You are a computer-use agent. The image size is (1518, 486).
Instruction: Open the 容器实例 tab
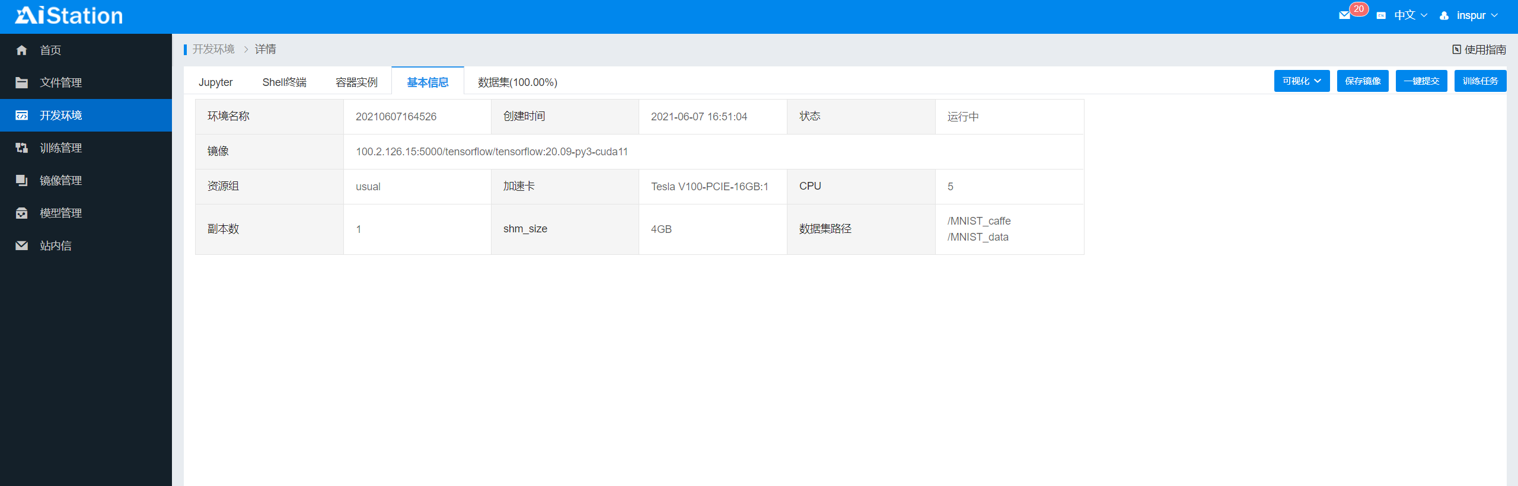[356, 82]
